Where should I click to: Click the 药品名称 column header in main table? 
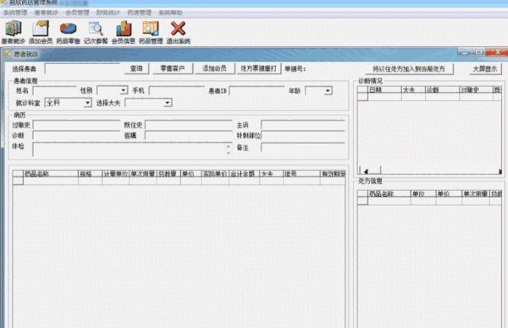(x=51, y=174)
